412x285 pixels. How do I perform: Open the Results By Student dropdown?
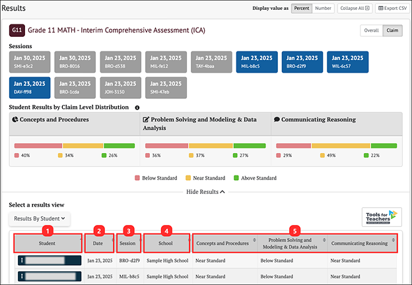click(40, 218)
